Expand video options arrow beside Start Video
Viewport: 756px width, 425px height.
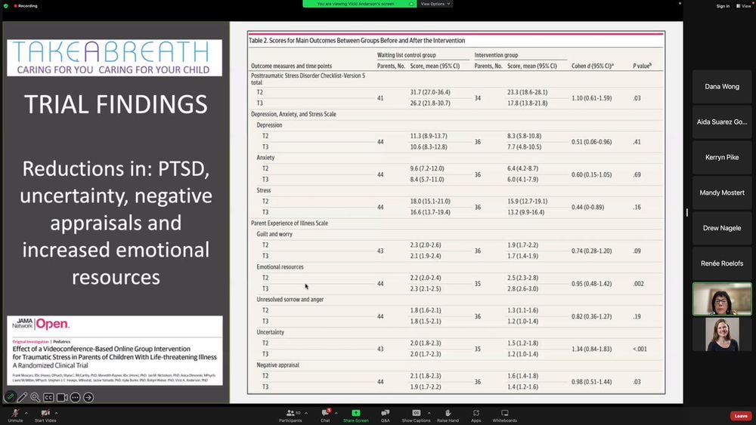tap(57, 413)
